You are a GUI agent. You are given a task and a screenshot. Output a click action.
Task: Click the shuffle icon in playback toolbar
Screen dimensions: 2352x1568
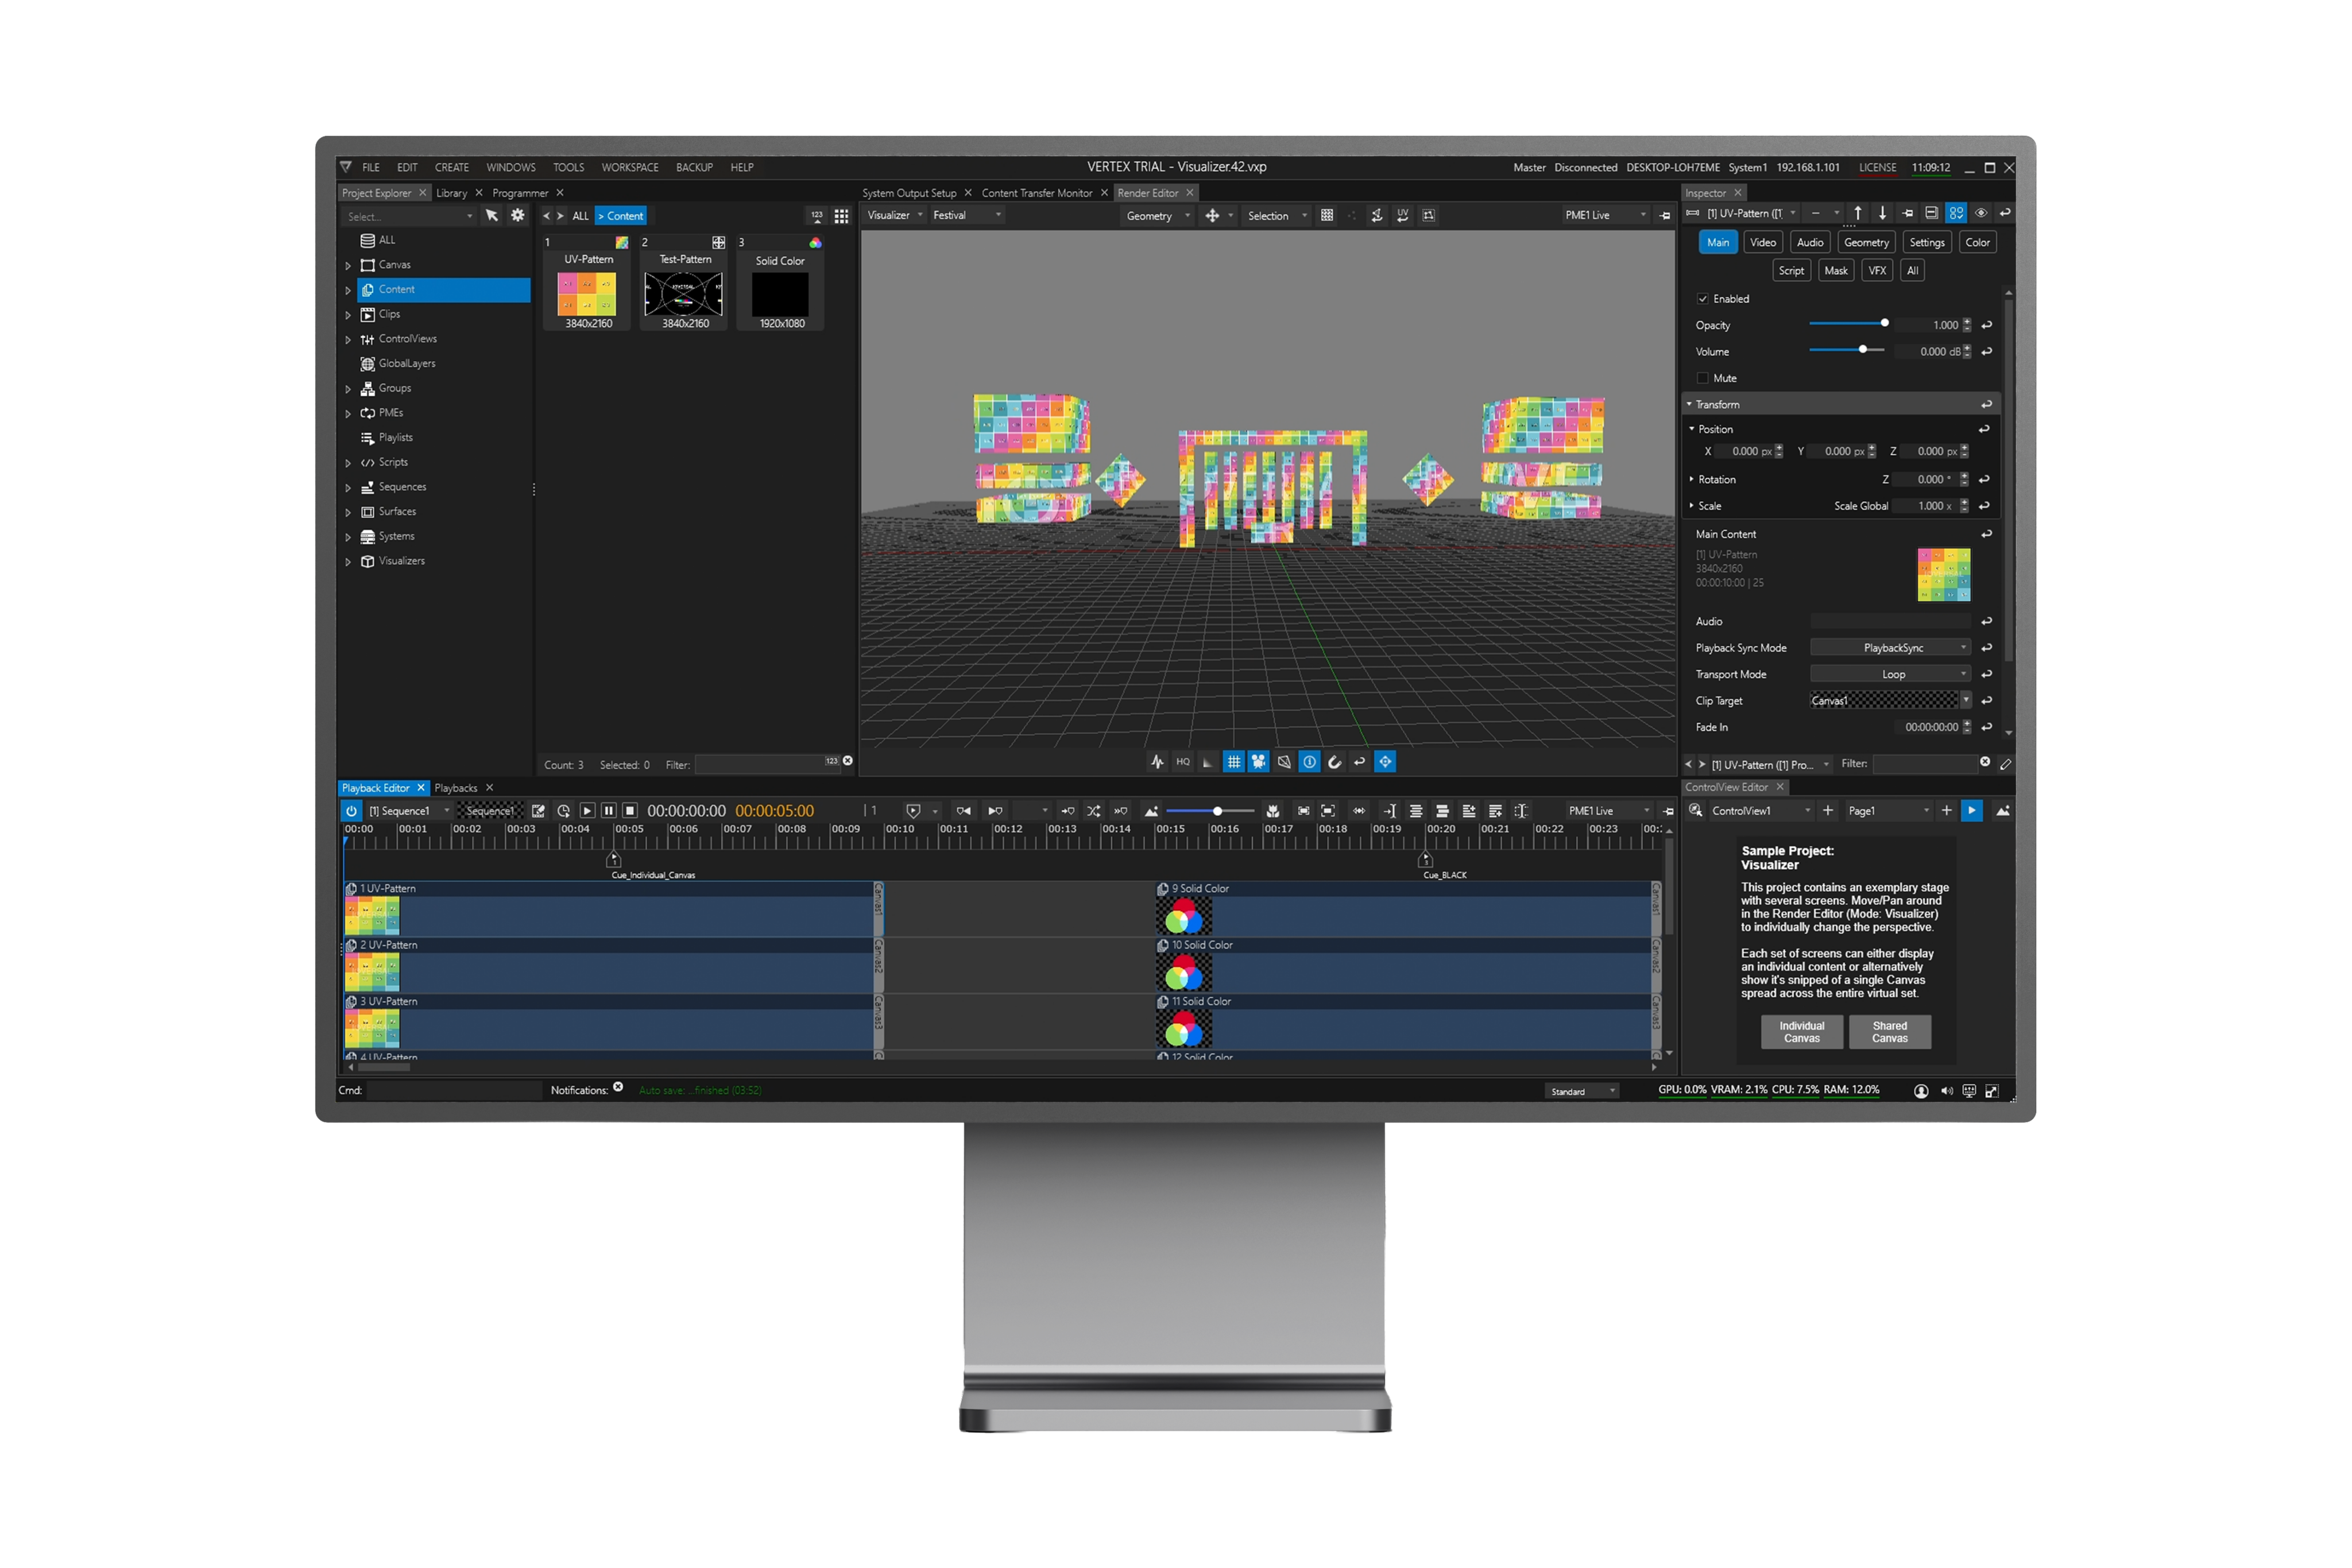(1093, 811)
